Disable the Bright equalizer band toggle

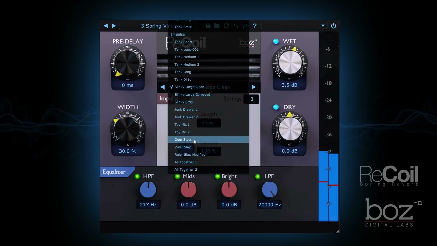click(x=217, y=176)
